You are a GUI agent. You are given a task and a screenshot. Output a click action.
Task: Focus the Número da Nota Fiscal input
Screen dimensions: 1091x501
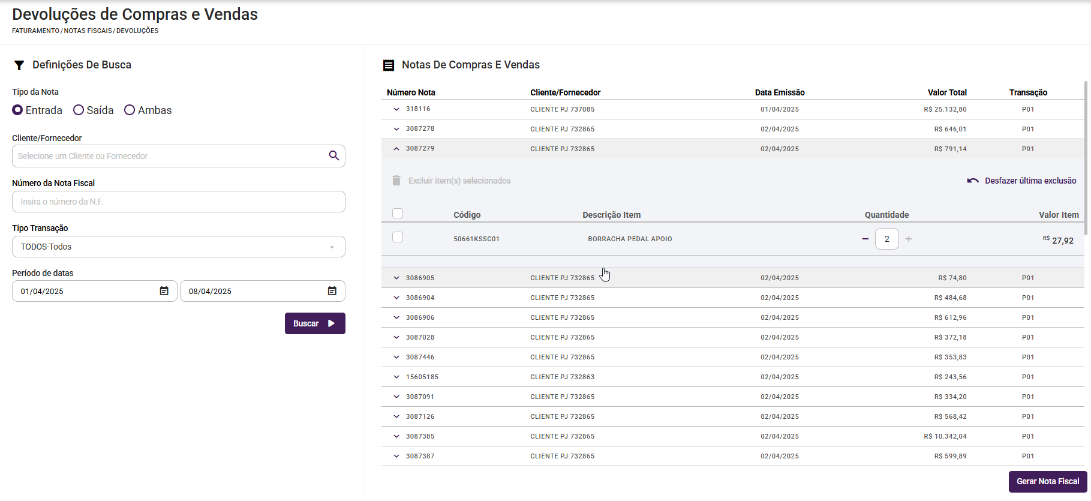coord(178,202)
